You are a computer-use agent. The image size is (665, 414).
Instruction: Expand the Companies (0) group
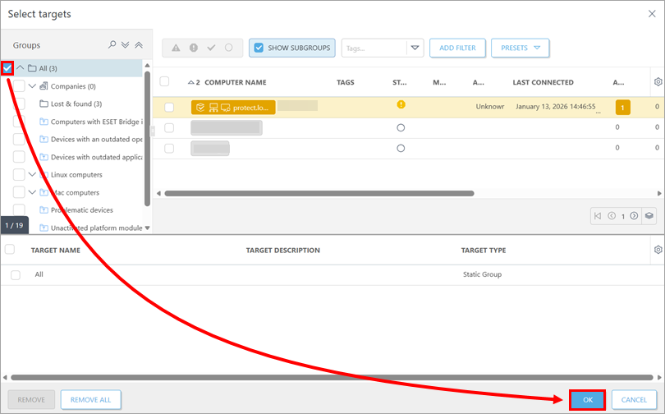[32, 86]
